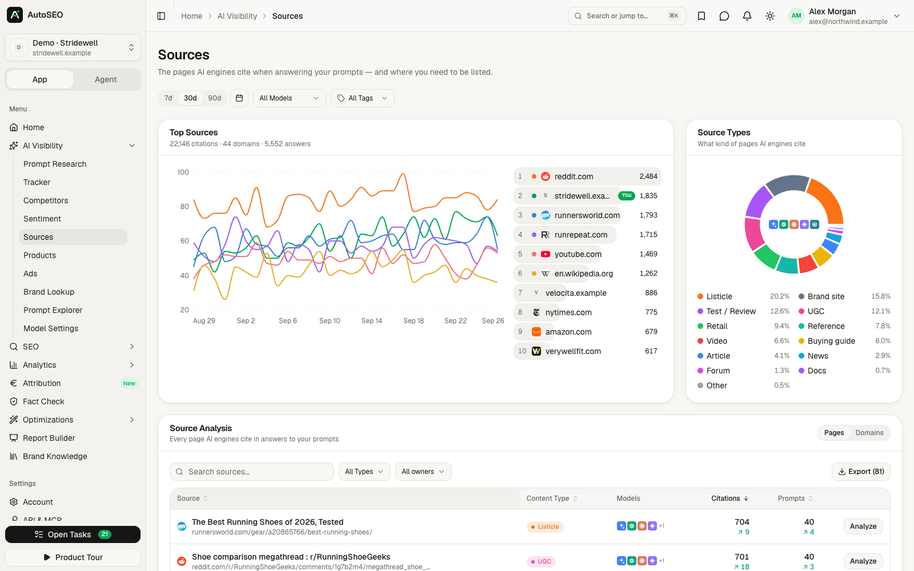This screenshot has height=571, width=914.
Task: Go to Competitors page
Action: pyautogui.click(x=46, y=200)
